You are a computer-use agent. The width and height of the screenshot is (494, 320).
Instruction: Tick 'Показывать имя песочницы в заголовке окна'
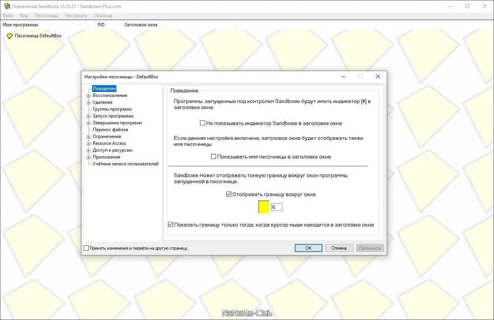(213, 157)
